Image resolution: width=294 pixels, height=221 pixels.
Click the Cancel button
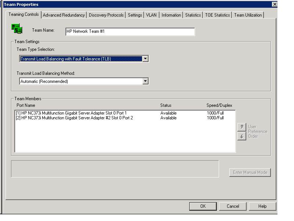233,206
